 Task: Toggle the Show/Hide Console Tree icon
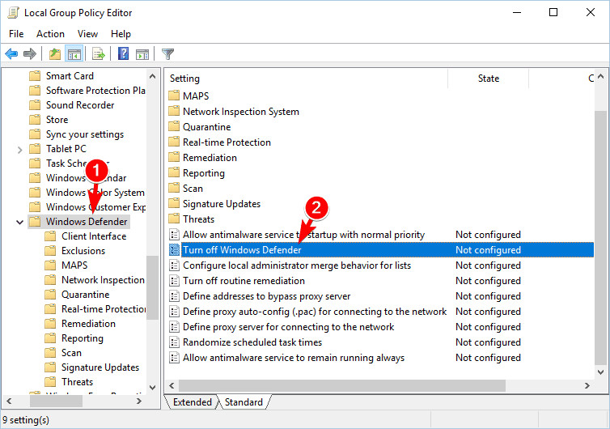tap(74, 53)
